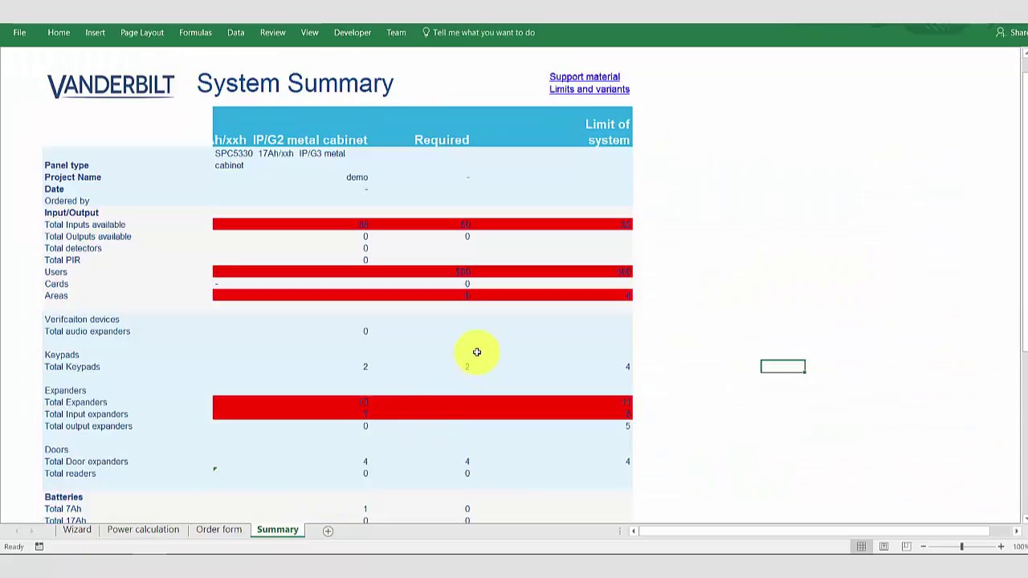
Task: Select the Areas row label
Action: pyautogui.click(x=56, y=295)
